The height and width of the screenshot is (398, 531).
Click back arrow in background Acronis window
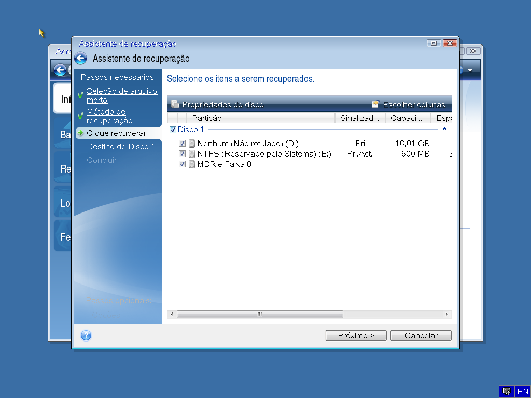(60, 70)
